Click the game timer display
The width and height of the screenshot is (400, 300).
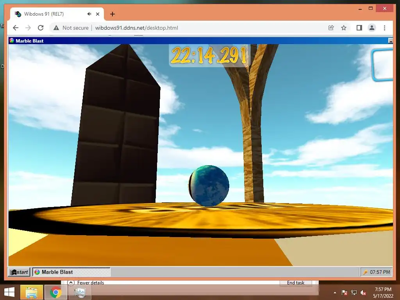click(x=209, y=55)
